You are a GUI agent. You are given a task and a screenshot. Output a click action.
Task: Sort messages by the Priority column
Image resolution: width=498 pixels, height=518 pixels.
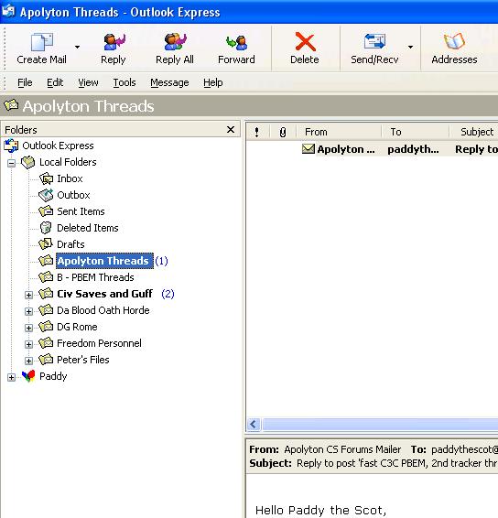(257, 132)
